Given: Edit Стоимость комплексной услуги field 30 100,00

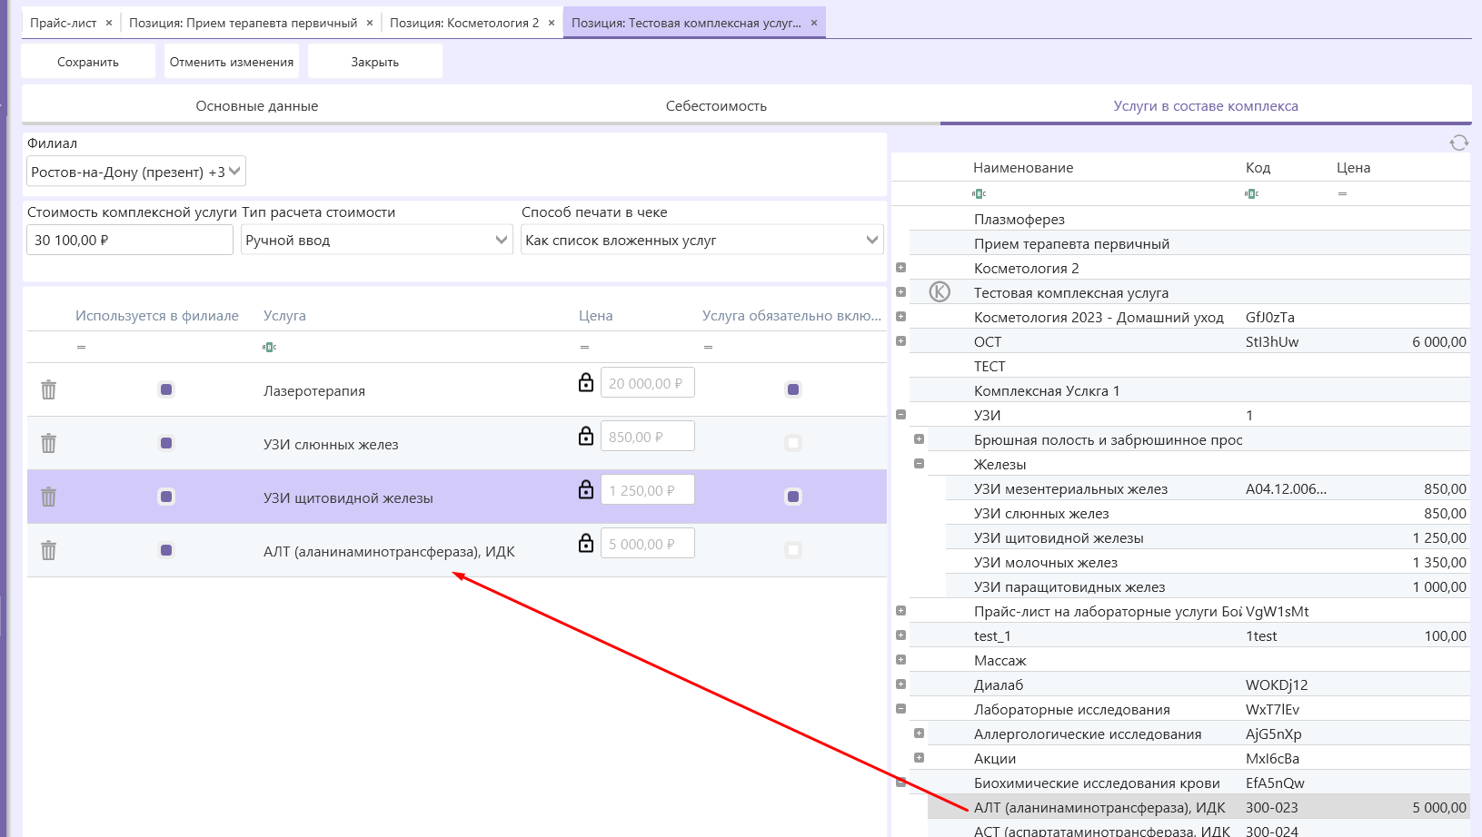Looking at the screenshot, I should 130,240.
